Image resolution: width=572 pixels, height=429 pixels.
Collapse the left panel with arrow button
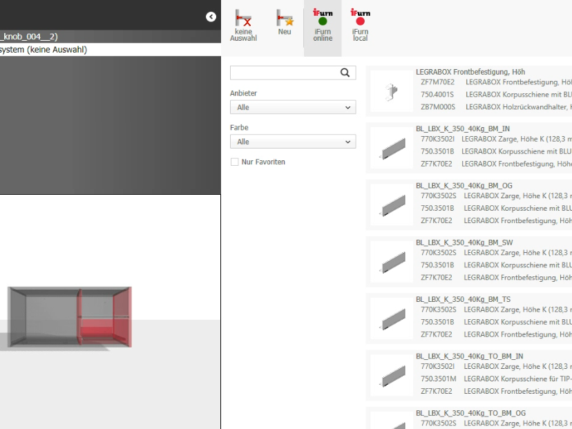click(x=211, y=17)
